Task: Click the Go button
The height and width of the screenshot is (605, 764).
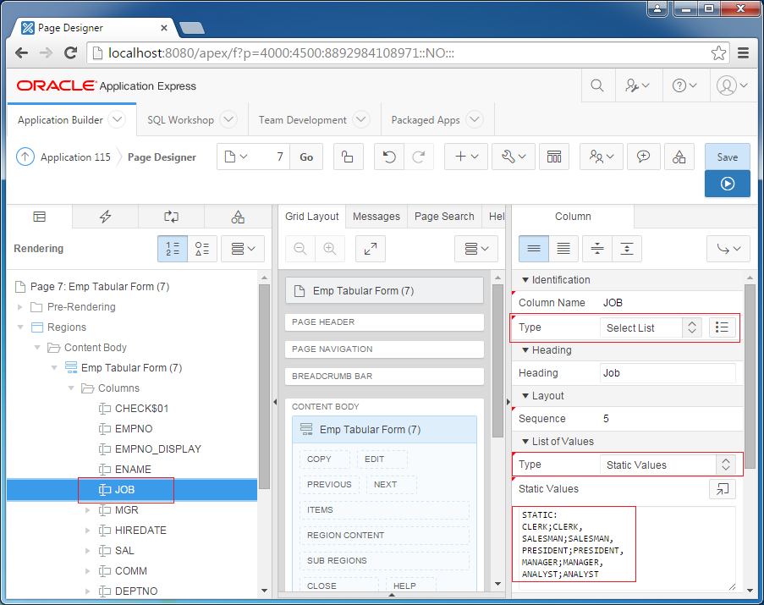Action: [306, 157]
